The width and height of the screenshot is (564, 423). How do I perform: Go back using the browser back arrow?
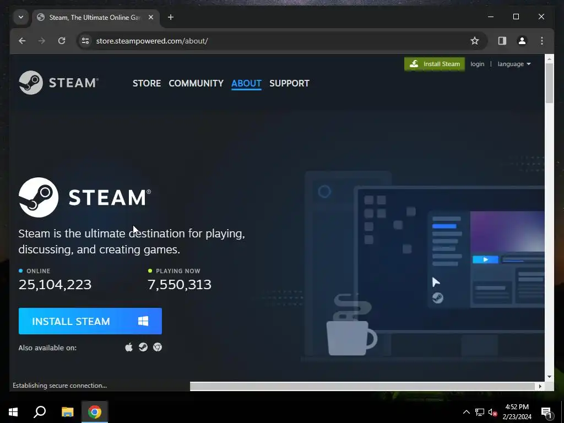[22, 41]
